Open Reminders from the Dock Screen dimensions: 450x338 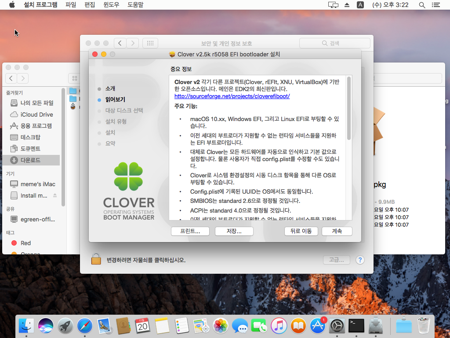[x=181, y=326]
